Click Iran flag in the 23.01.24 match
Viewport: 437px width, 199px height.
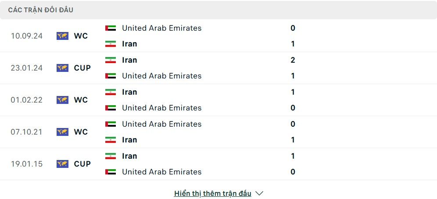tap(111, 60)
